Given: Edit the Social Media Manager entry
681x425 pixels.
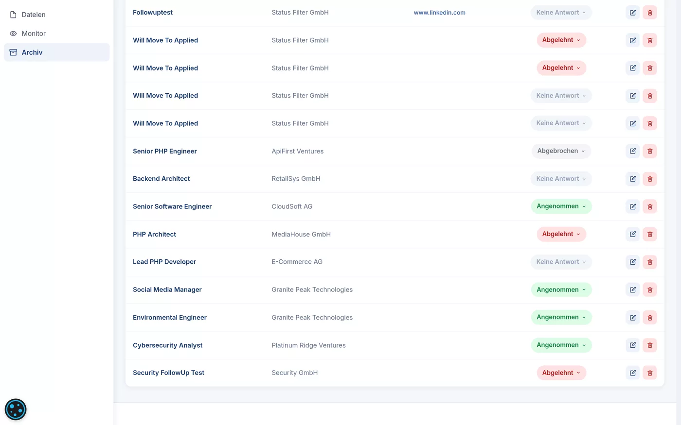Looking at the screenshot, I should [x=633, y=289].
